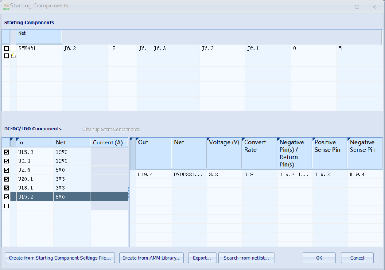Click the In column header
Viewport: 385px width, 270px height.
point(35,142)
